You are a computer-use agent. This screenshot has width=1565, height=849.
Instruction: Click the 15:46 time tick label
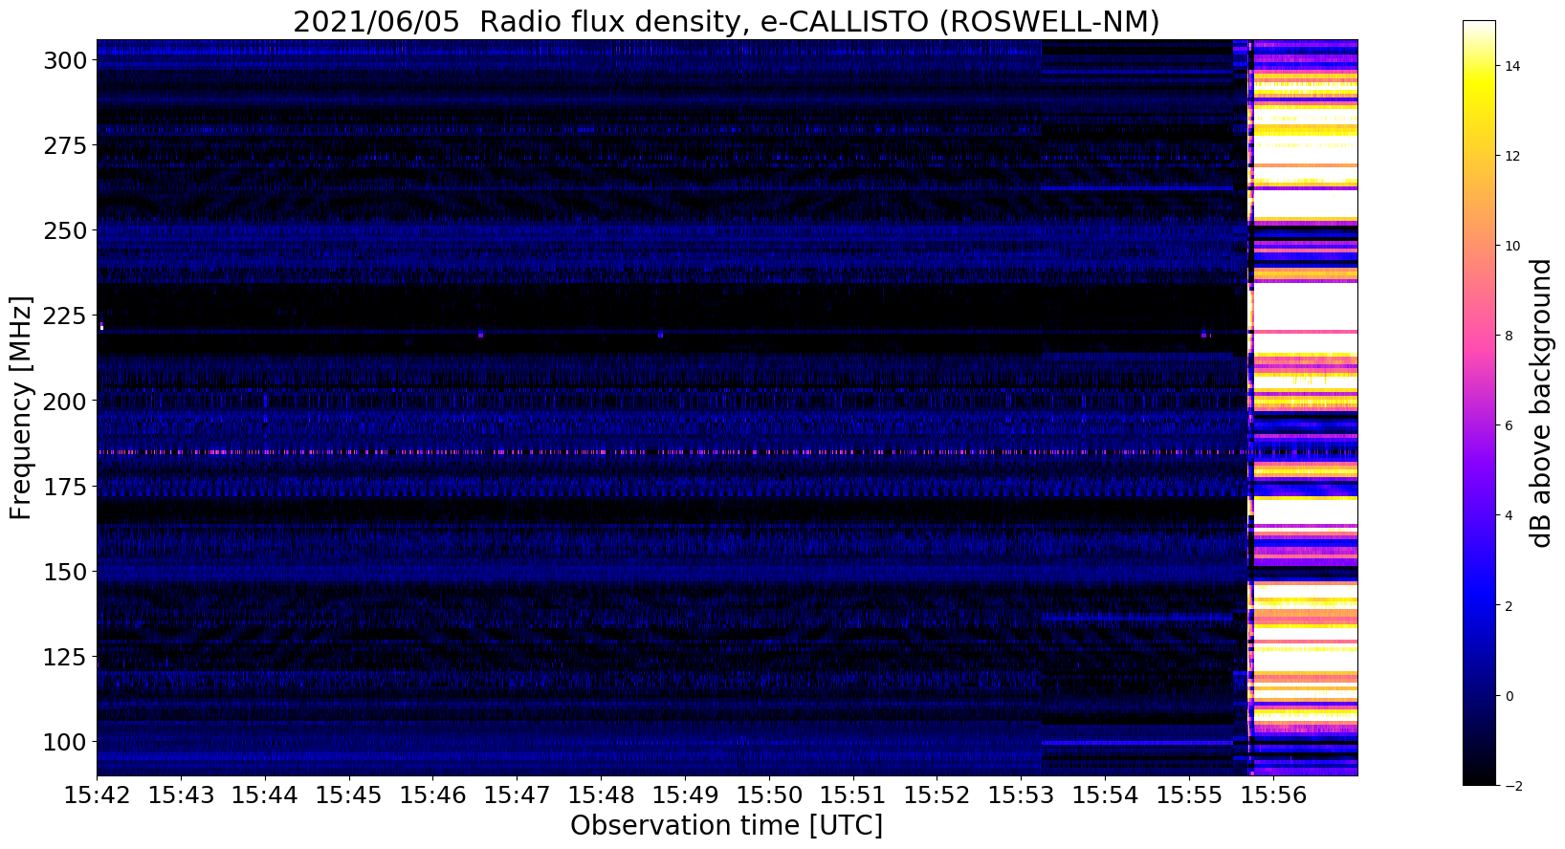tap(432, 795)
